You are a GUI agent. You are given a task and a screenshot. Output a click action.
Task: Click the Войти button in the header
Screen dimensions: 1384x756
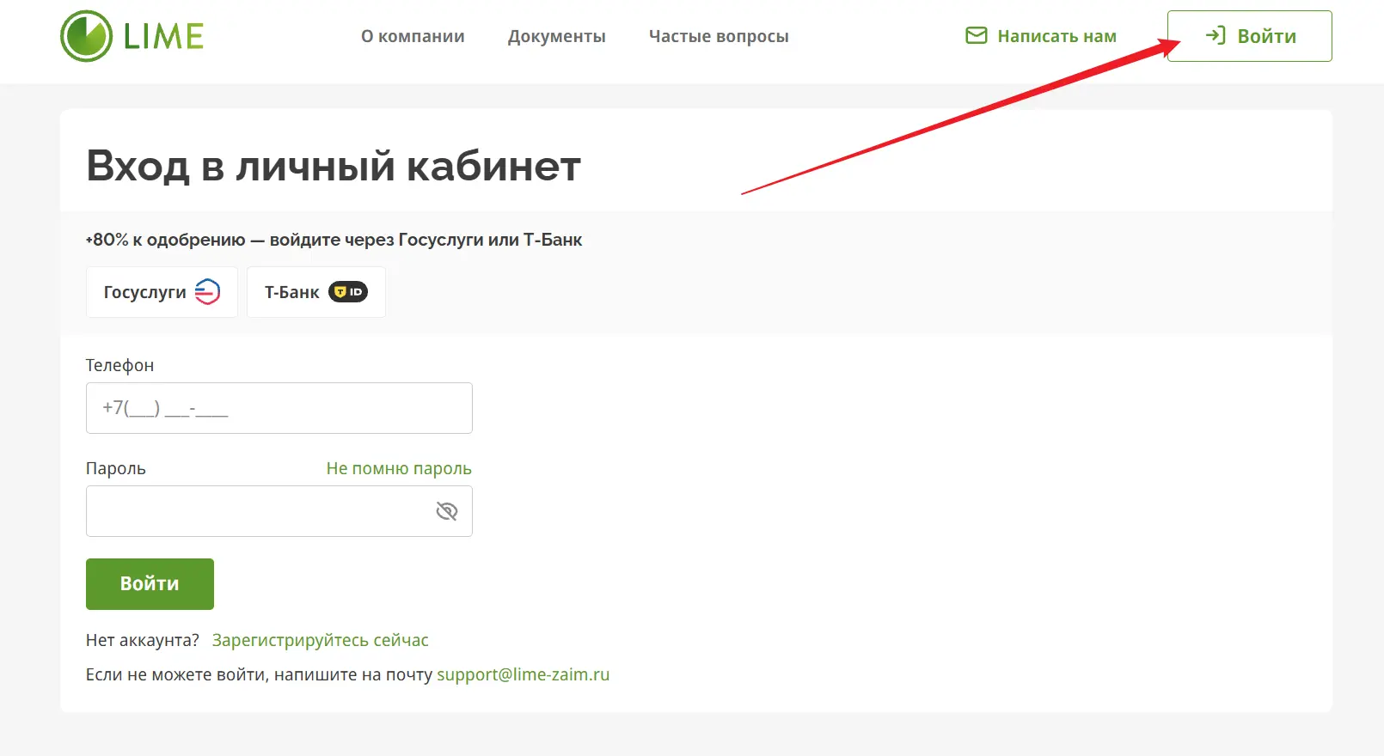click(1250, 36)
